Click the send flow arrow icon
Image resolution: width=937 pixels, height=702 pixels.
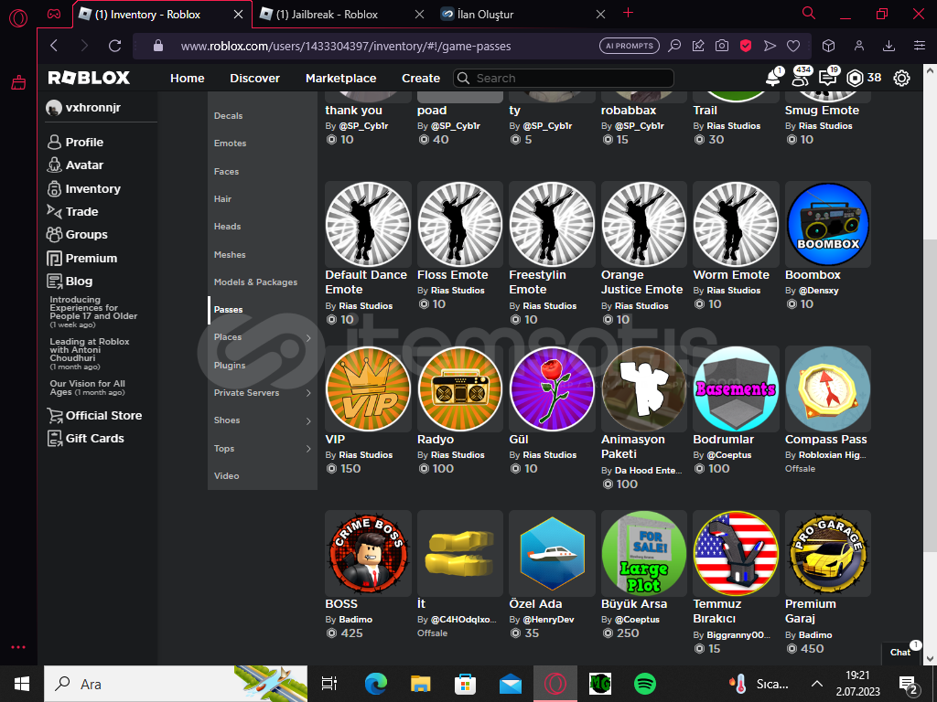click(770, 46)
